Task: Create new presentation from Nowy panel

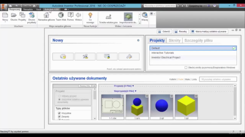Action: pyautogui.click(x=129, y=57)
